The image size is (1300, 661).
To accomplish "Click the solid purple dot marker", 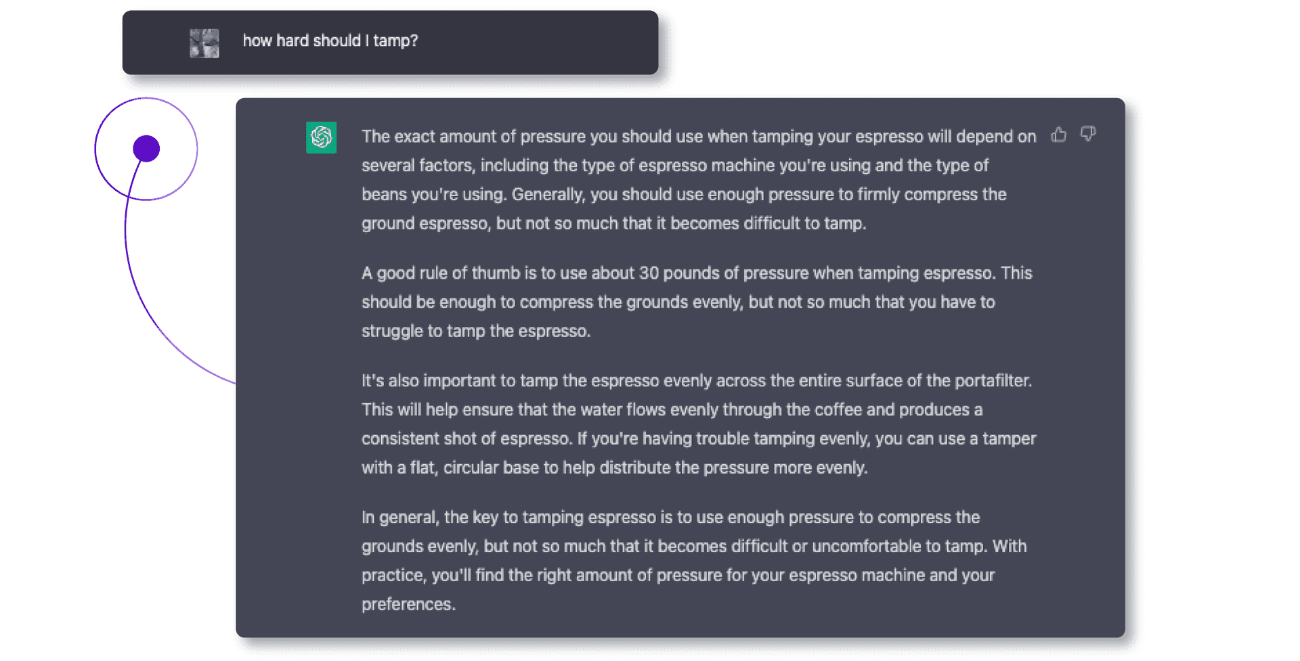I will tap(146, 149).
